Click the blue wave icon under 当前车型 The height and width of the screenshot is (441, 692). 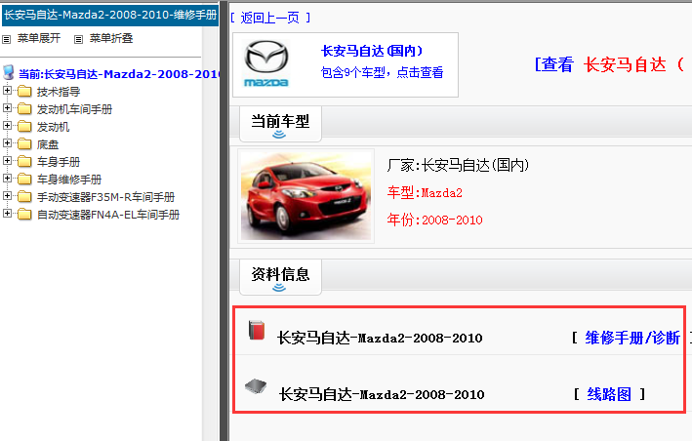[x=279, y=134]
